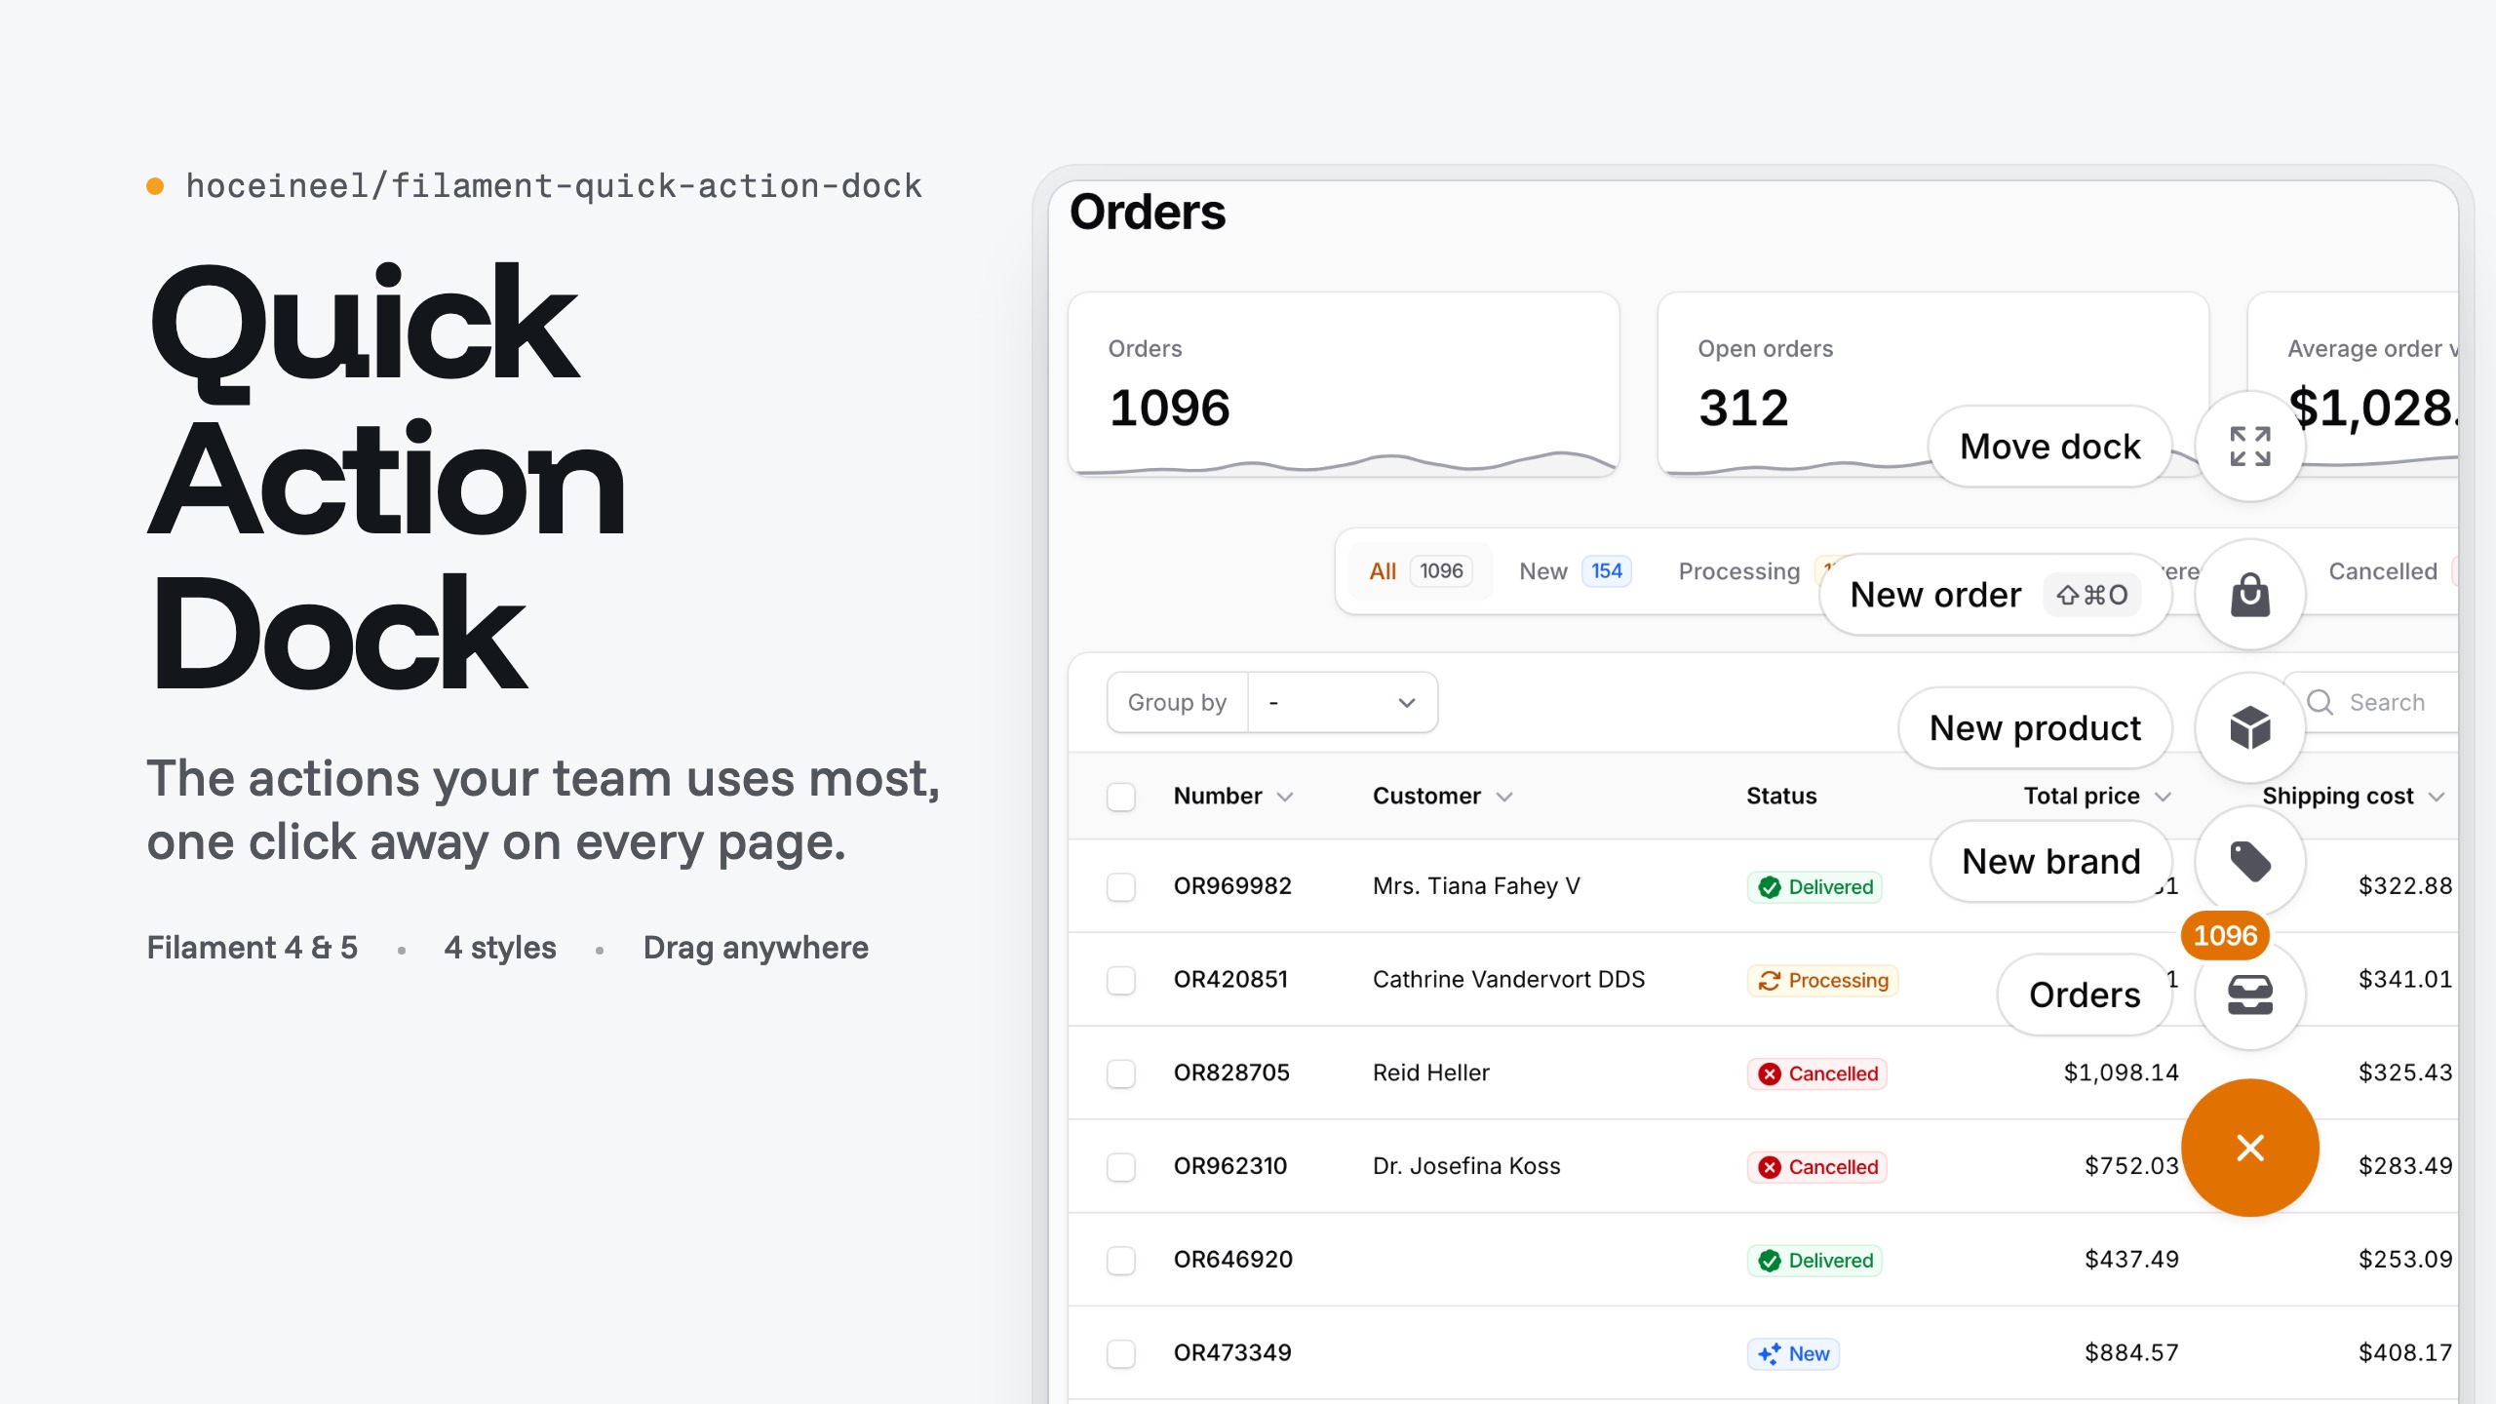2496x1404 pixels.
Task: Click the Processing badge for OR420851
Action: (1822, 980)
